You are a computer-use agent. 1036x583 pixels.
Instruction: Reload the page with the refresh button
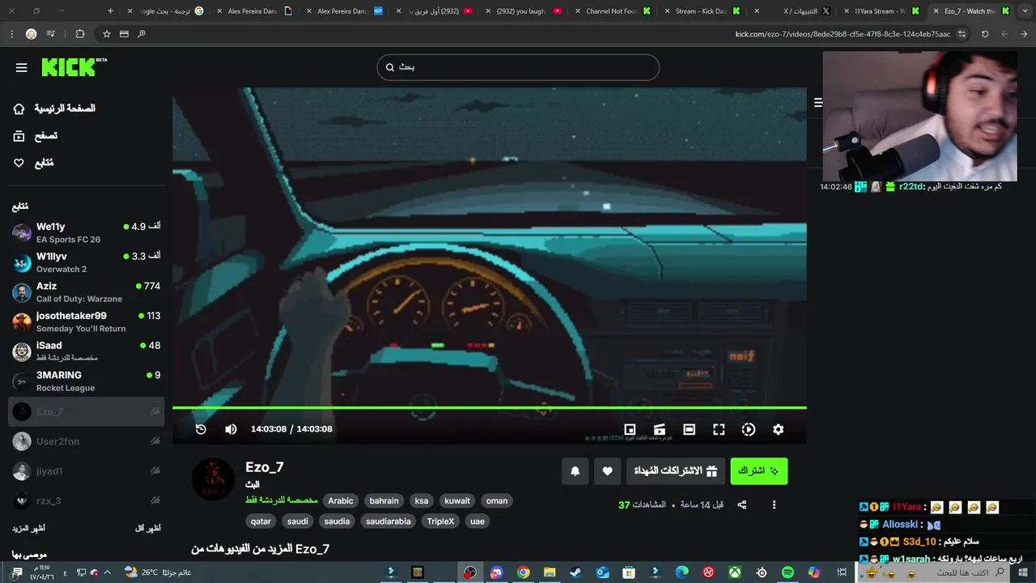click(985, 34)
